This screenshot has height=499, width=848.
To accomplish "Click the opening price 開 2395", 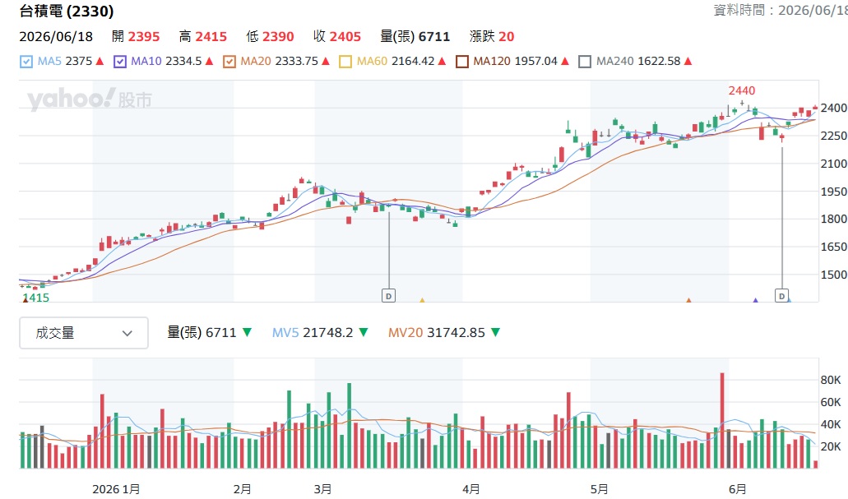I will click(136, 37).
